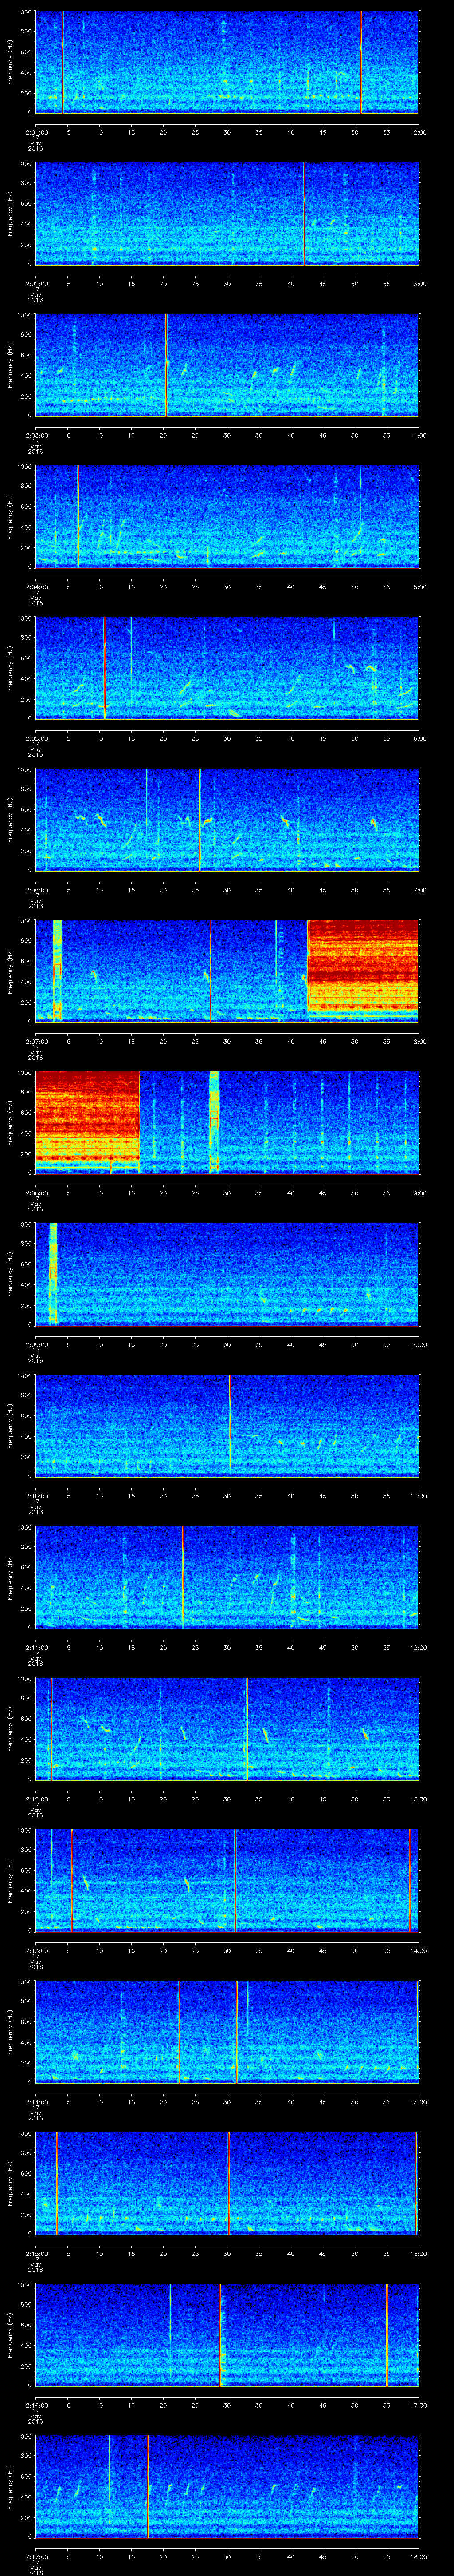Click the '18:00' end time label
Viewport: 454px width, 2576px height.
418,2556
